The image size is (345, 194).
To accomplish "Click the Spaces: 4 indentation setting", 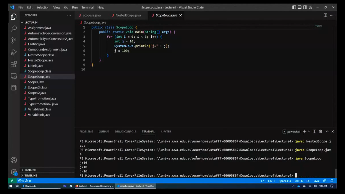I will coord(284,181).
